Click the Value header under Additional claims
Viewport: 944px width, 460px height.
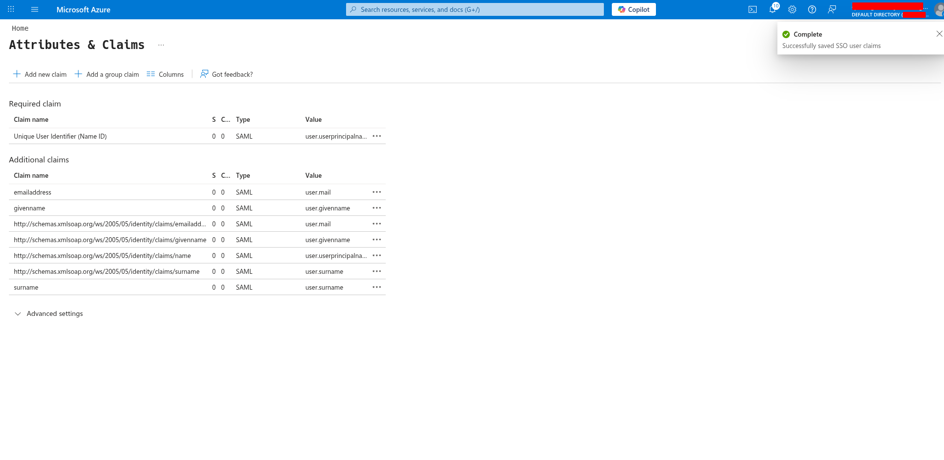coord(313,175)
